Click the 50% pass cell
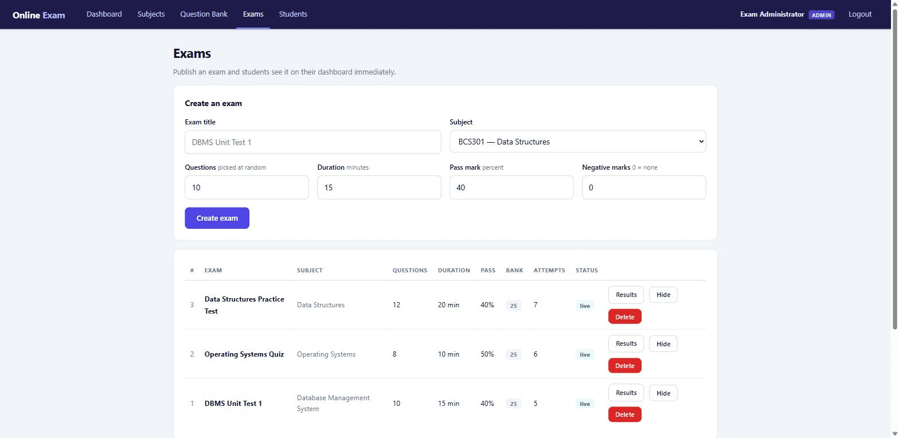899x438 pixels. tap(487, 354)
